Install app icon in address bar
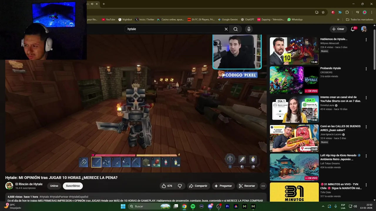 click(317, 12)
